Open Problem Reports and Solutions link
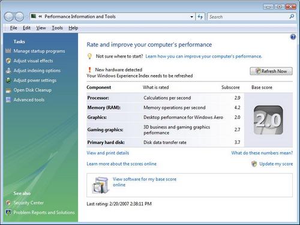The width and height of the screenshot is (300, 225). [44, 212]
